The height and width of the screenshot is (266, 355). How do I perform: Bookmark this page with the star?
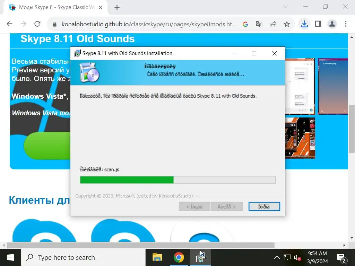[287, 24]
